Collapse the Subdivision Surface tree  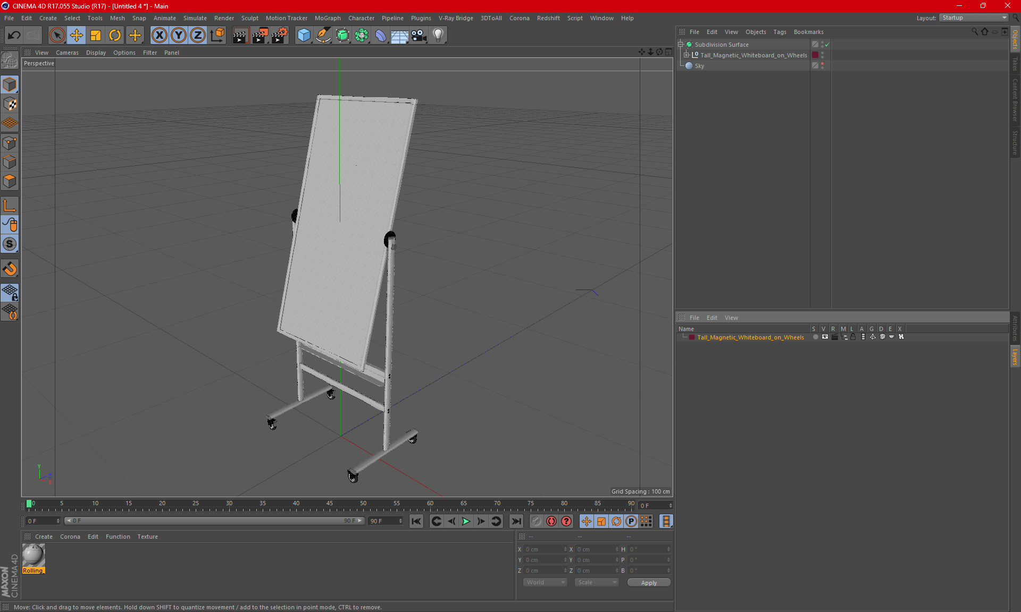point(680,45)
